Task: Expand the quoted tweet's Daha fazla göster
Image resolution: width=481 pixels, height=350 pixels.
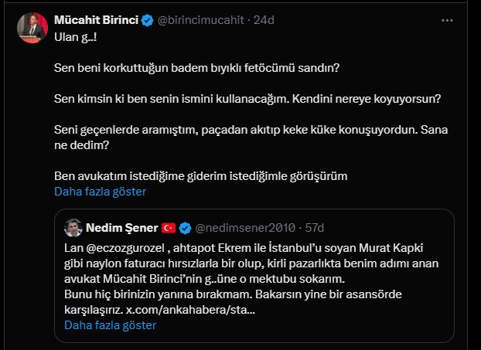Action: [108, 325]
